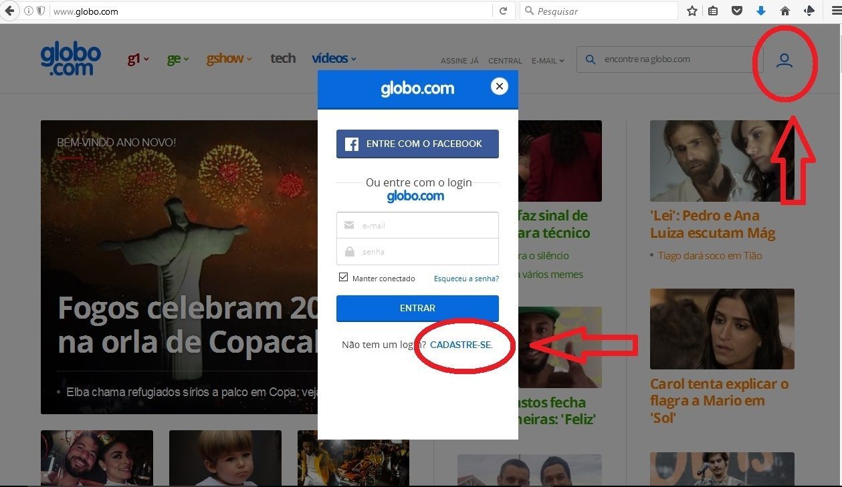Image resolution: width=842 pixels, height=487 pixels.
Task: Open the CENTRAL link
Action: (x=505, y=61)
